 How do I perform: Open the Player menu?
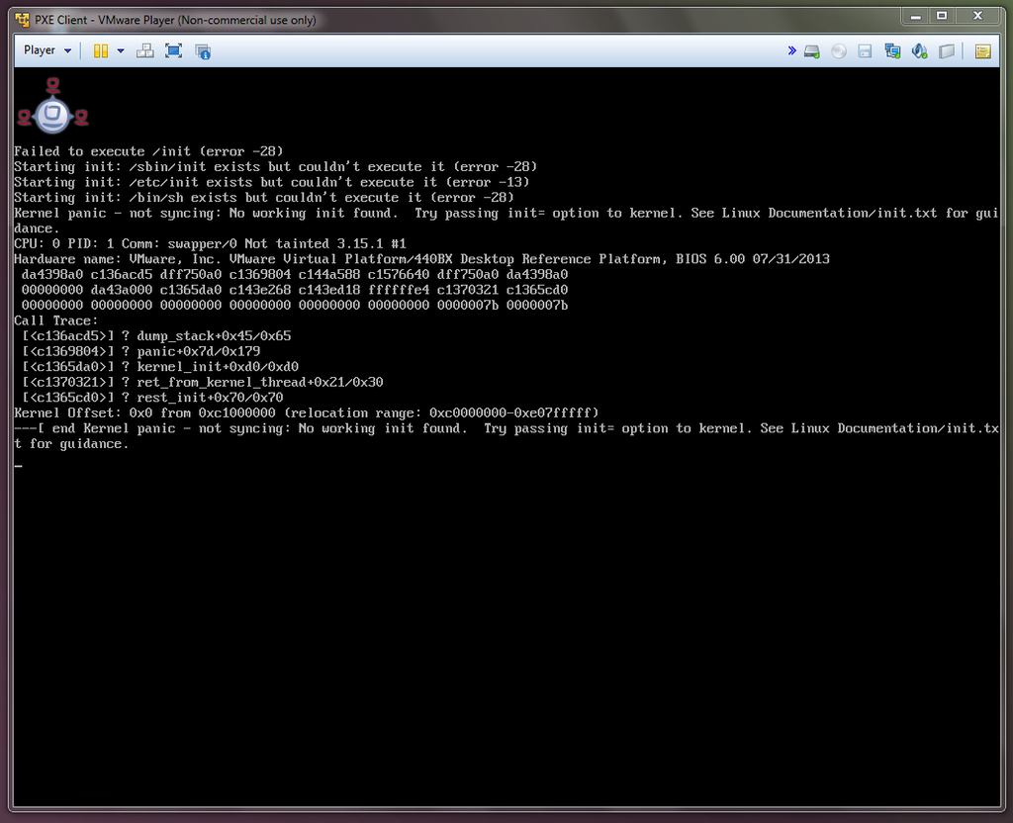[47, 50]
